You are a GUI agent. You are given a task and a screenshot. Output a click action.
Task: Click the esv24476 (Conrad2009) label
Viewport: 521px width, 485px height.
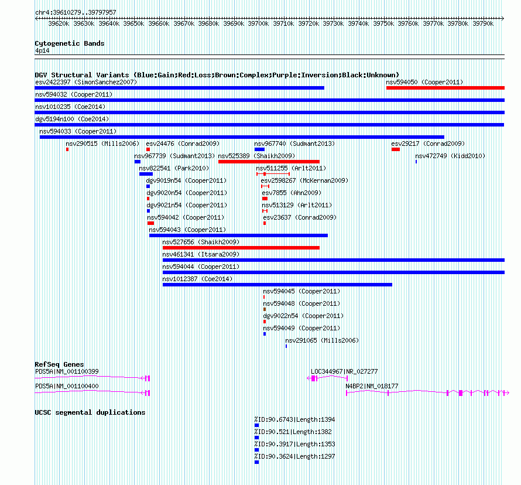(183, 144)
